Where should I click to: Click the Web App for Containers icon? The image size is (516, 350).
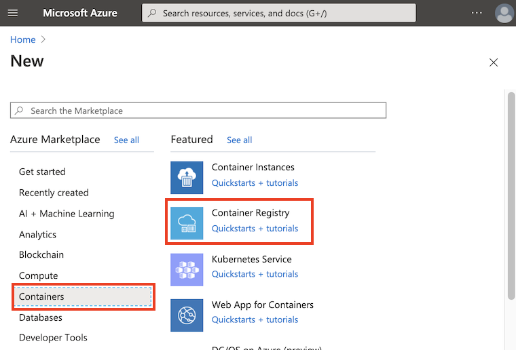[x=187, y=315]
